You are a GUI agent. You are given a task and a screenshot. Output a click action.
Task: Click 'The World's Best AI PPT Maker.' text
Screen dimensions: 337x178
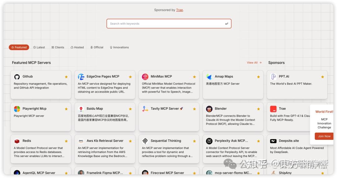coord(291,84)
